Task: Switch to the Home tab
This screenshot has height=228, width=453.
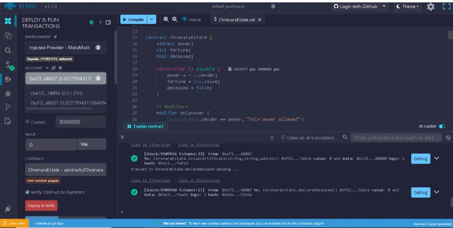Action: click(x=191, y=20)
